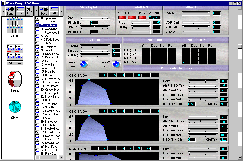The image size is (243, 161).
Task: Adjust the PBend joystick slider
Action: click(x=95, y=46)
